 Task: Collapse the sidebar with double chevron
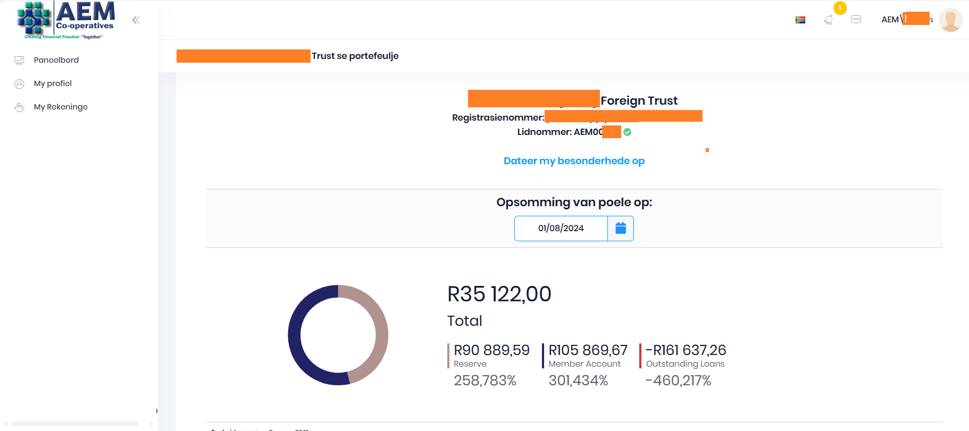pyautogui.click(x=136, y=20)
